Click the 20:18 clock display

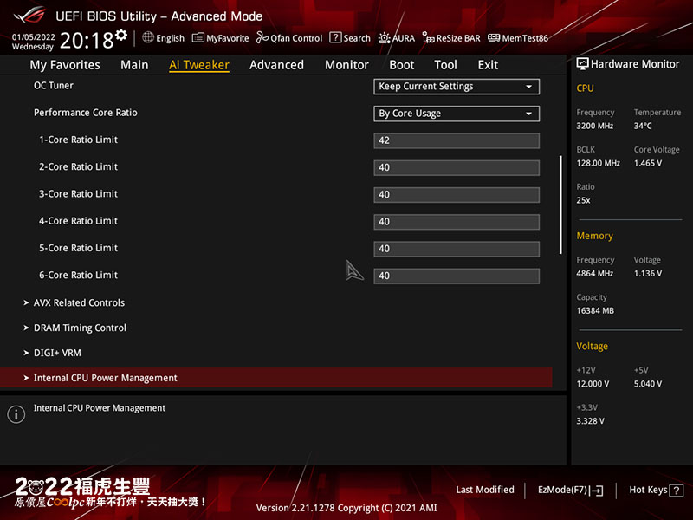click(x=87, y=40)
